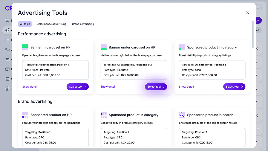The width and height of the screenshot is (268, 151).
Task: Choose Select tool on the CPC category card
Action: tap(234, 87)
